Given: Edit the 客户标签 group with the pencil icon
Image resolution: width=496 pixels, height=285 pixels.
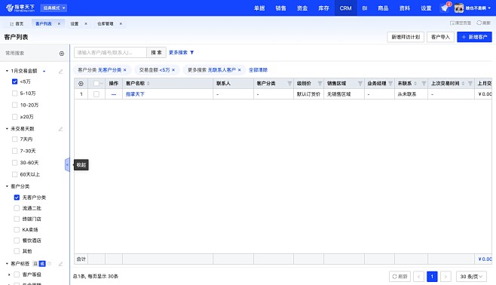Looking at the screenshot, I should coord(61,264).
